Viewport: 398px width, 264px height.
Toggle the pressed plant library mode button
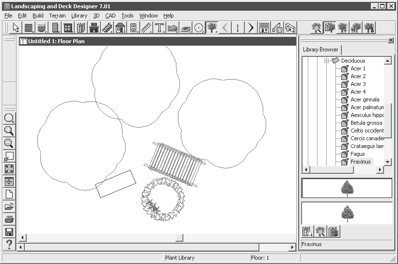[330, 28]
